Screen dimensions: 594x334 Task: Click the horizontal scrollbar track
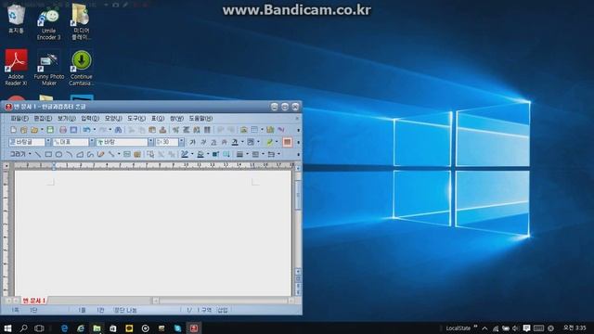(224, 301)
